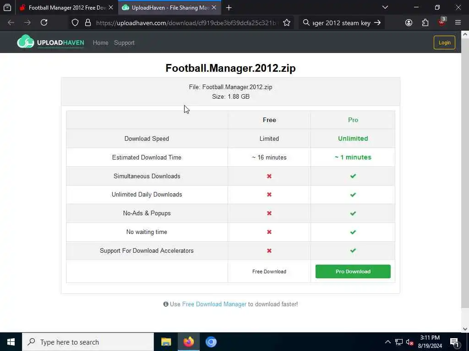469x351 pixels.
Task: Click the steam key search box
Action: coord(341,23)
